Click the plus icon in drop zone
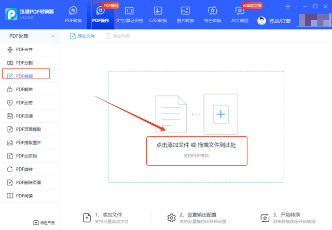 coord(220,114)
